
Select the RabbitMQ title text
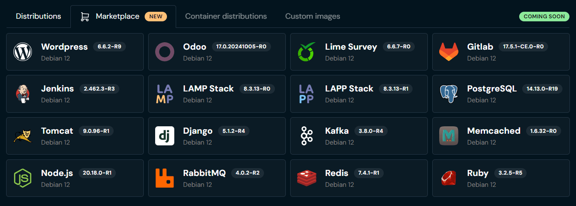point(204,173)
